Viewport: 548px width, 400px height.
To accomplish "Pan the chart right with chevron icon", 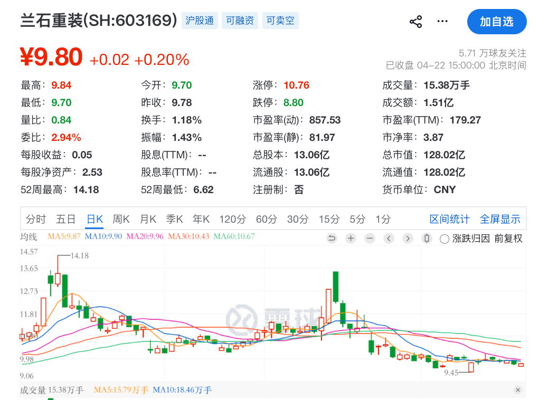I will coord(407,239).
